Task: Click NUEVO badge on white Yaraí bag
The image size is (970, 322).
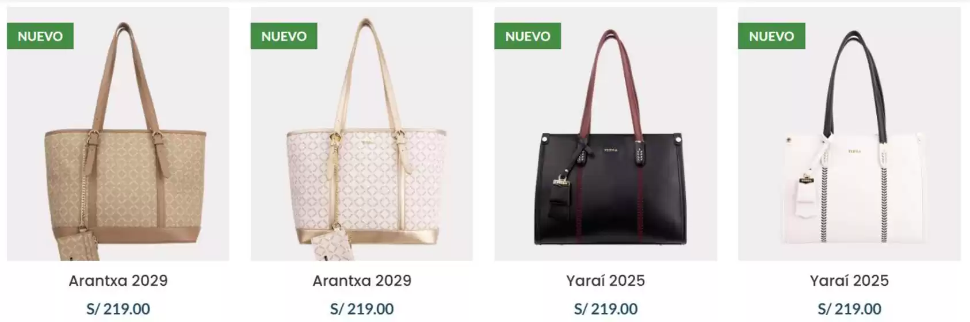Action: point(772,36)
